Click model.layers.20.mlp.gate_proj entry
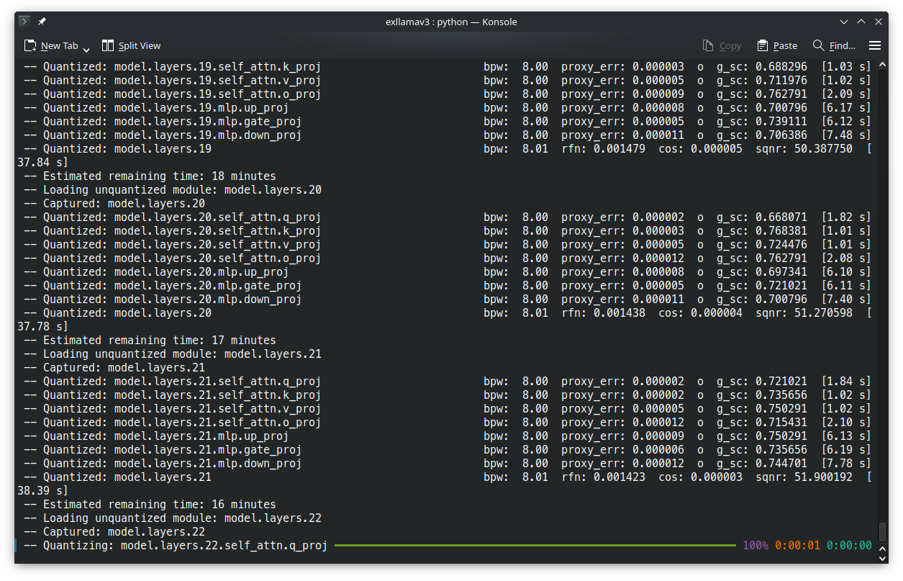Screen dimensions: 903x581 tap(207, 286)
